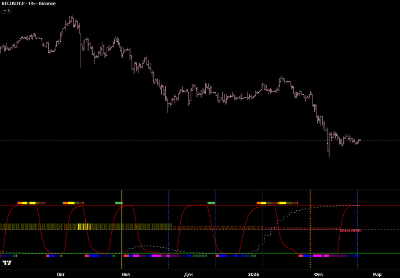Click the red upper band line in indicator
The height and width of the screenshot is (278, 400).
pos(174,205)
